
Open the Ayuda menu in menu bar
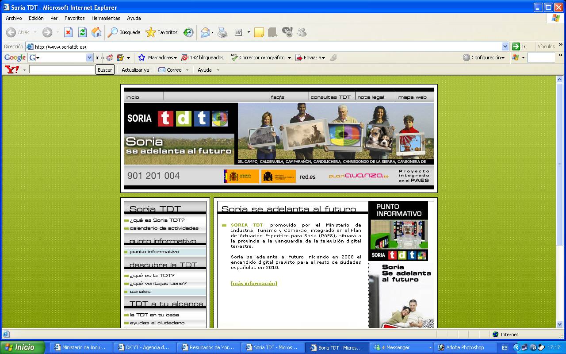click(134, 18)
